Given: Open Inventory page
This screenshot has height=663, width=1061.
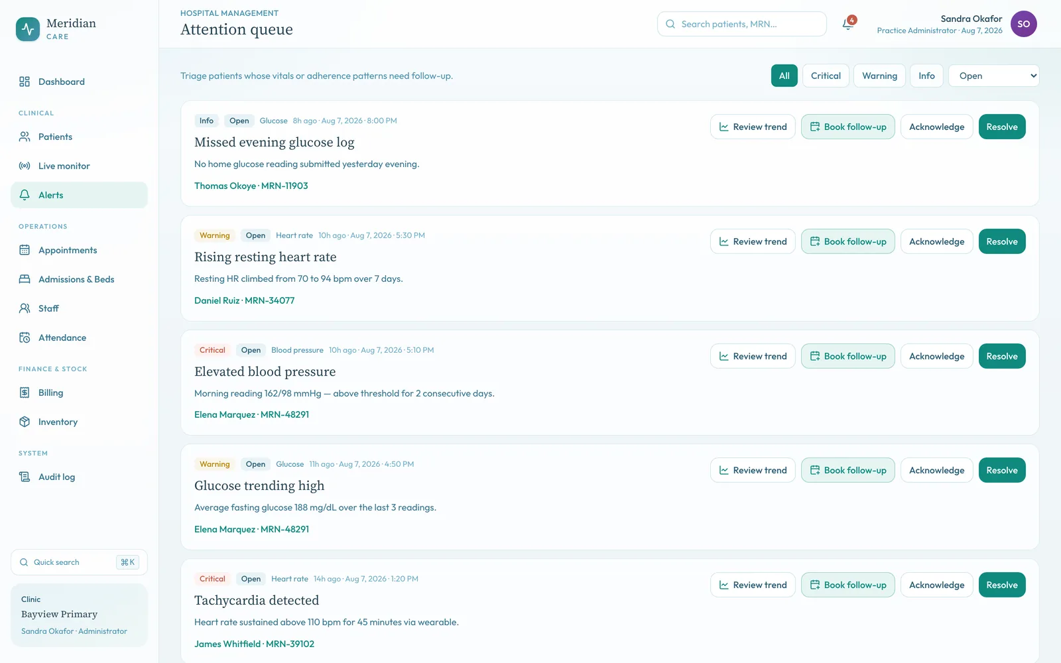Looking at the screenshot, I should (79, 422).
